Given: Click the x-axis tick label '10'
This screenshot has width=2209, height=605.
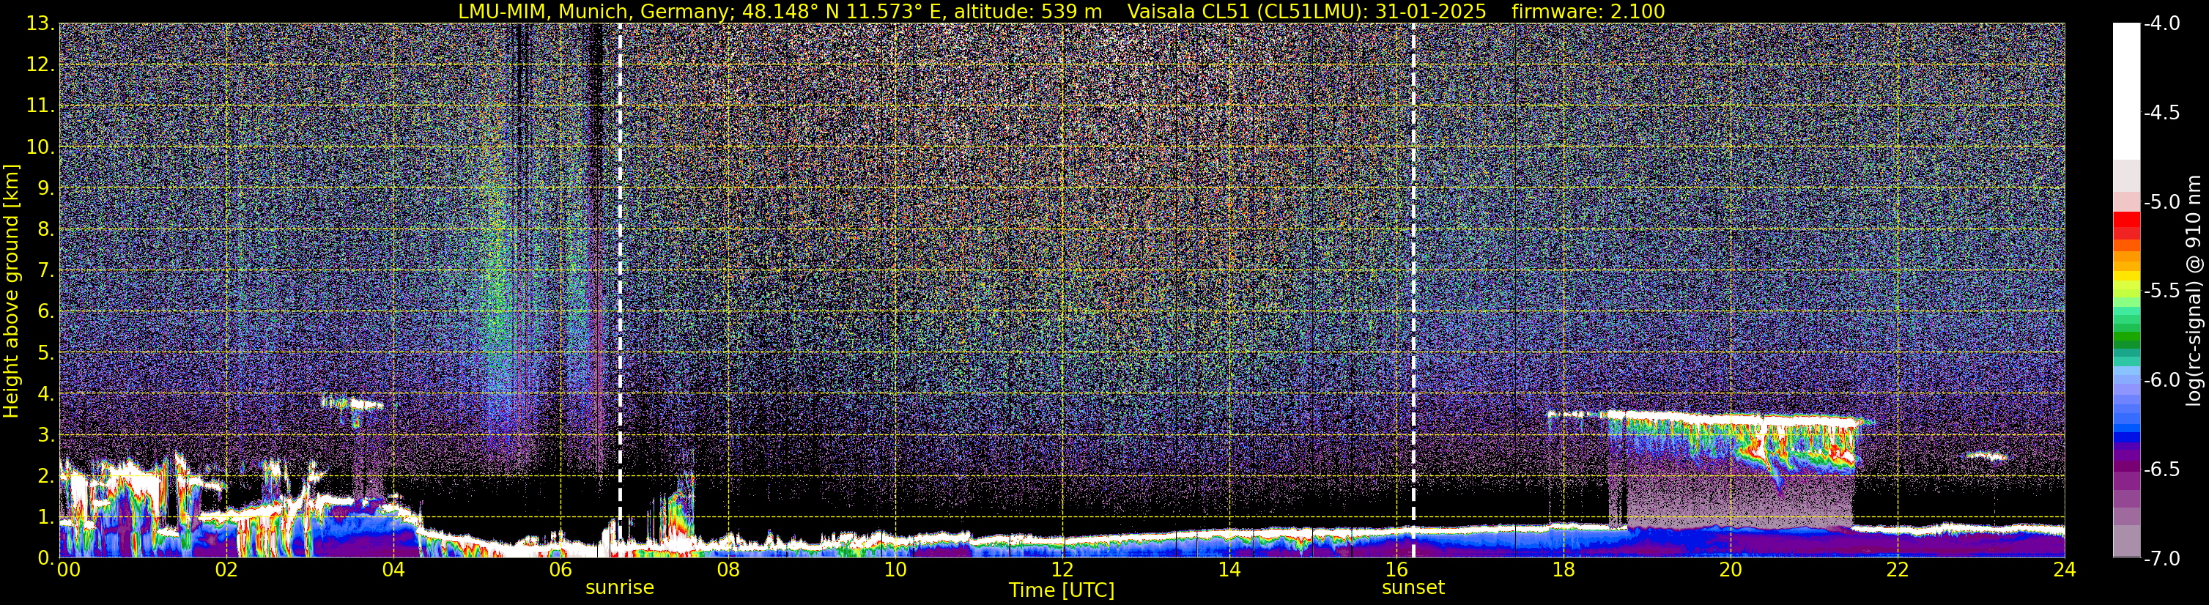Looking at the screenshot, I should (895, 570).
